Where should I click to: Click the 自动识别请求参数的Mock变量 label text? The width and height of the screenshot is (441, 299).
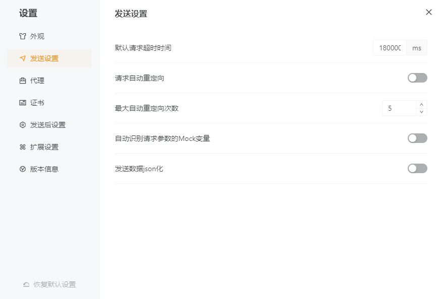point(162,138)
